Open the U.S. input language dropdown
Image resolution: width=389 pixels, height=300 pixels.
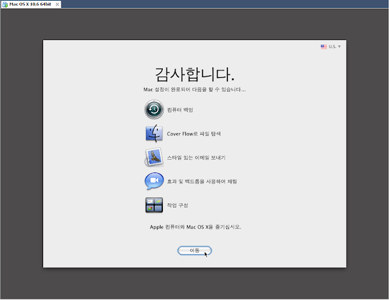[331, 47]
